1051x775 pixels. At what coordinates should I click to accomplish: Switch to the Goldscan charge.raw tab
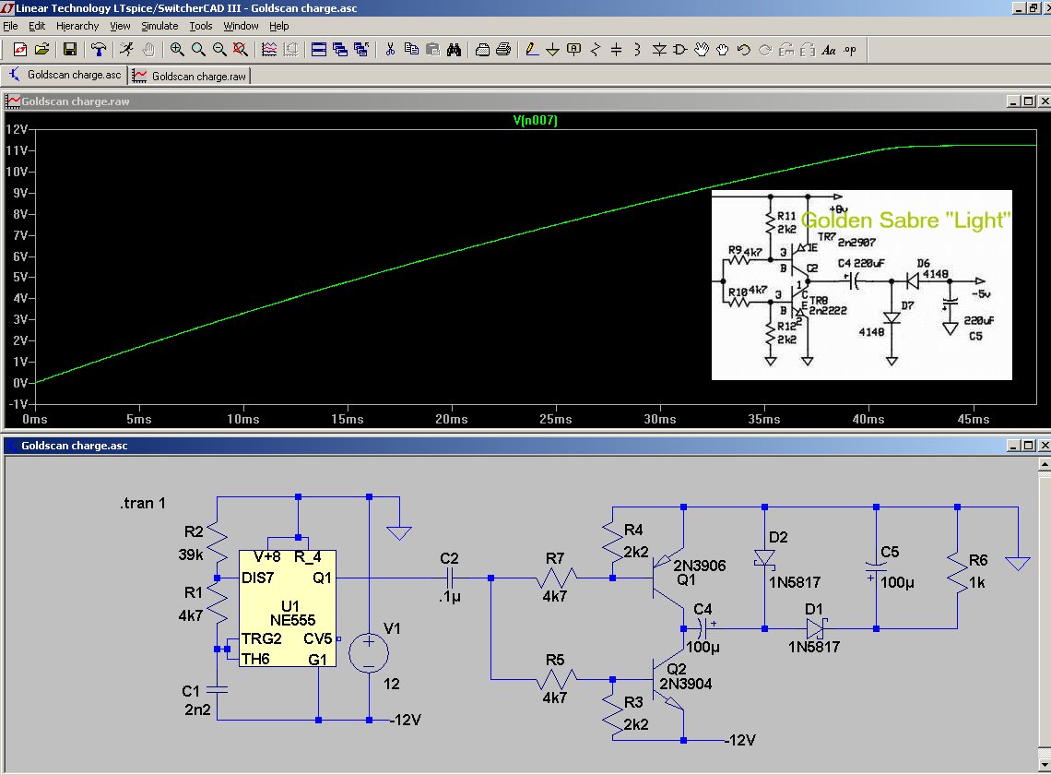tap(190, 76)
